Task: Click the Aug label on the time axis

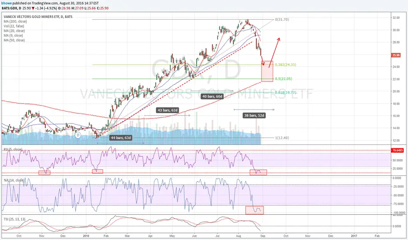Action: pyautogui.click(x=238, y=236)
